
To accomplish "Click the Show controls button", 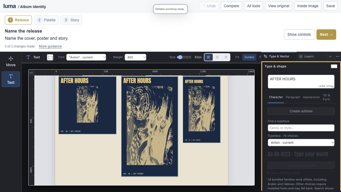I will (x=299, y=34).
